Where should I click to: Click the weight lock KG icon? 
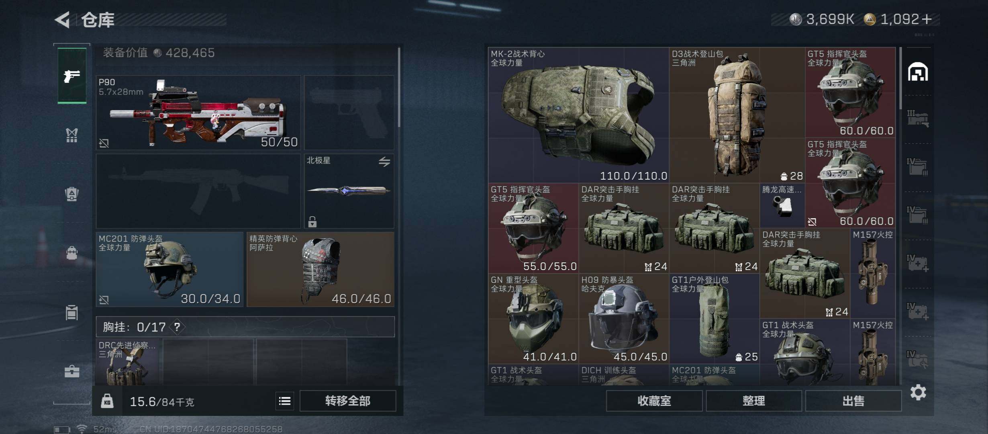tap(107, 401)
